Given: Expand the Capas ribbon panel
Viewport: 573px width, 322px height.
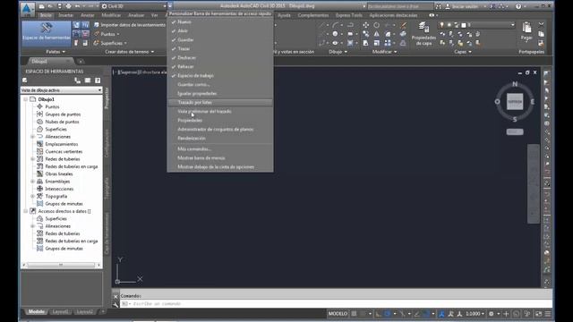Looking at the screenshot, I should 462,52.
